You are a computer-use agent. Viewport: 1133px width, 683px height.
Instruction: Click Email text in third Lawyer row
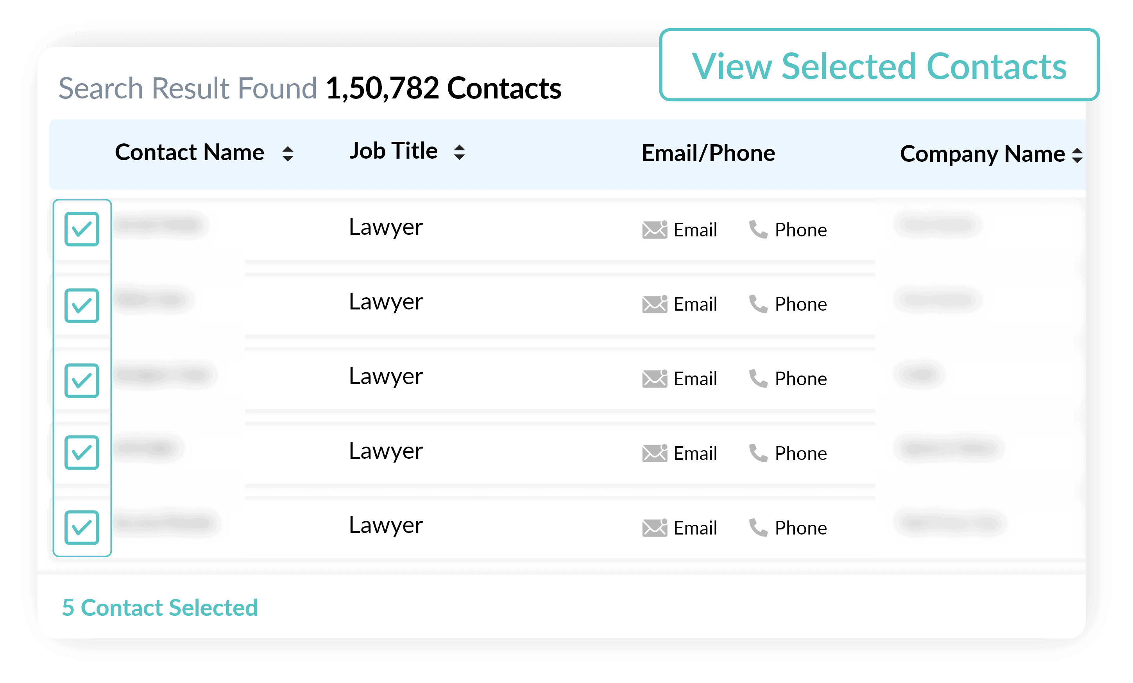click(x=695, y=379)
